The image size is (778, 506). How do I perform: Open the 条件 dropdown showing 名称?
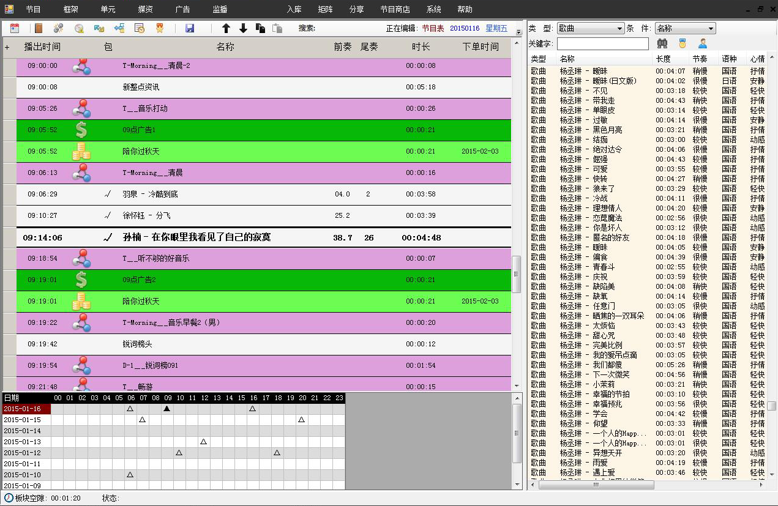coord(684,28)
